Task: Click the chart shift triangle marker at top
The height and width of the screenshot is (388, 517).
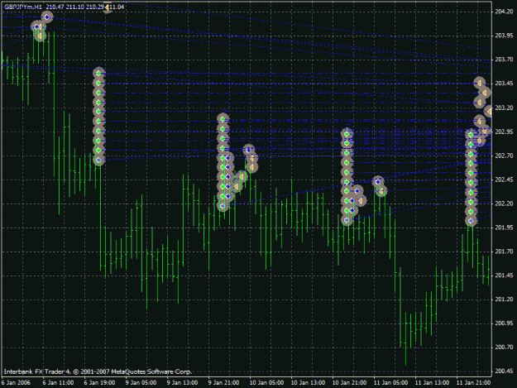Action: [x=108, y=8]
